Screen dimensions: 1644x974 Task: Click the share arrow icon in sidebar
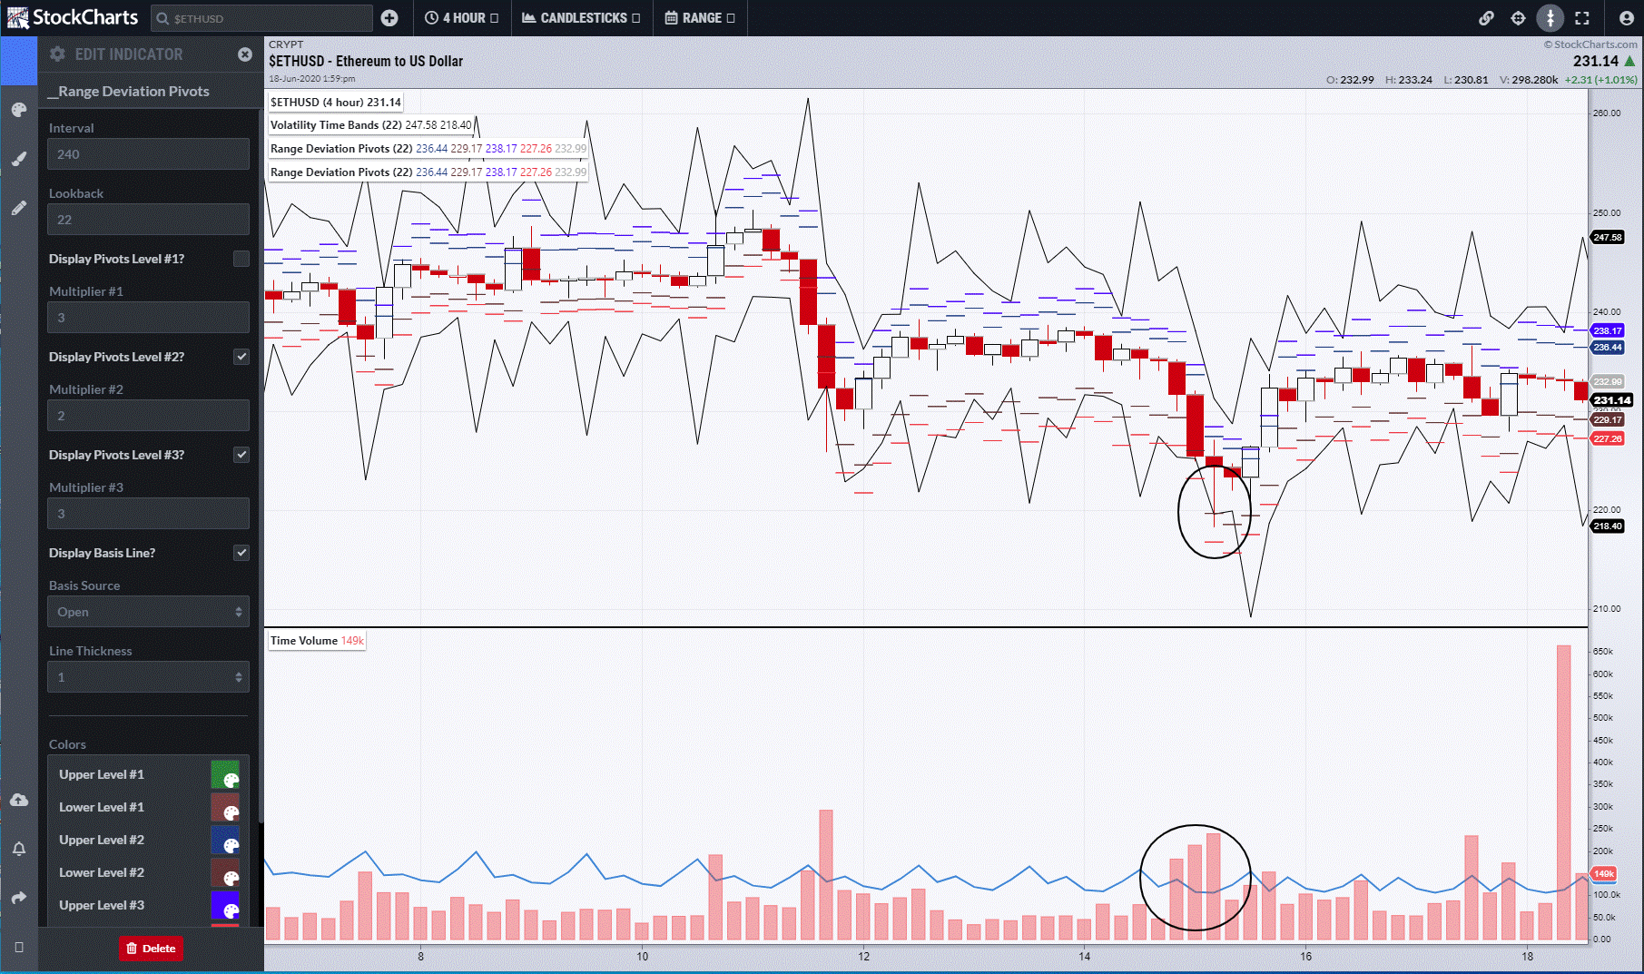[19, 898]
